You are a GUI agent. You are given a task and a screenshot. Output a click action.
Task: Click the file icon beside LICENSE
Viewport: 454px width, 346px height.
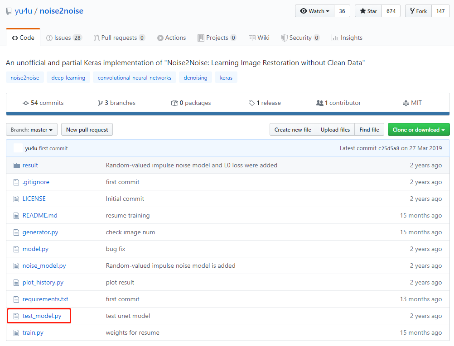tap(16, 199)
